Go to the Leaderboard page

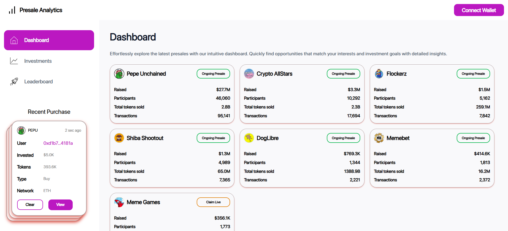(x=38, y=81)
